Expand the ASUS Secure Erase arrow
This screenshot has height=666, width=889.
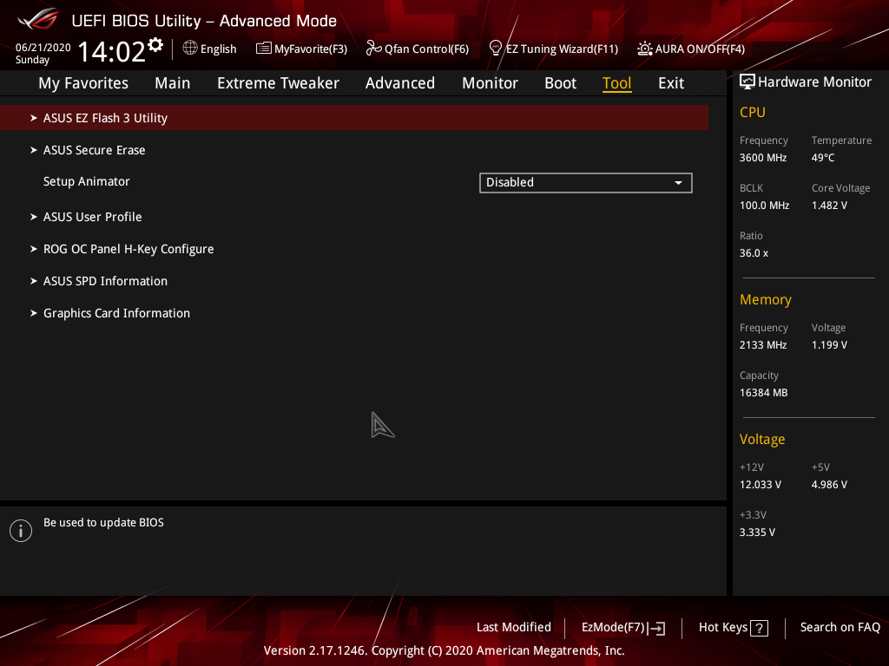34,150
